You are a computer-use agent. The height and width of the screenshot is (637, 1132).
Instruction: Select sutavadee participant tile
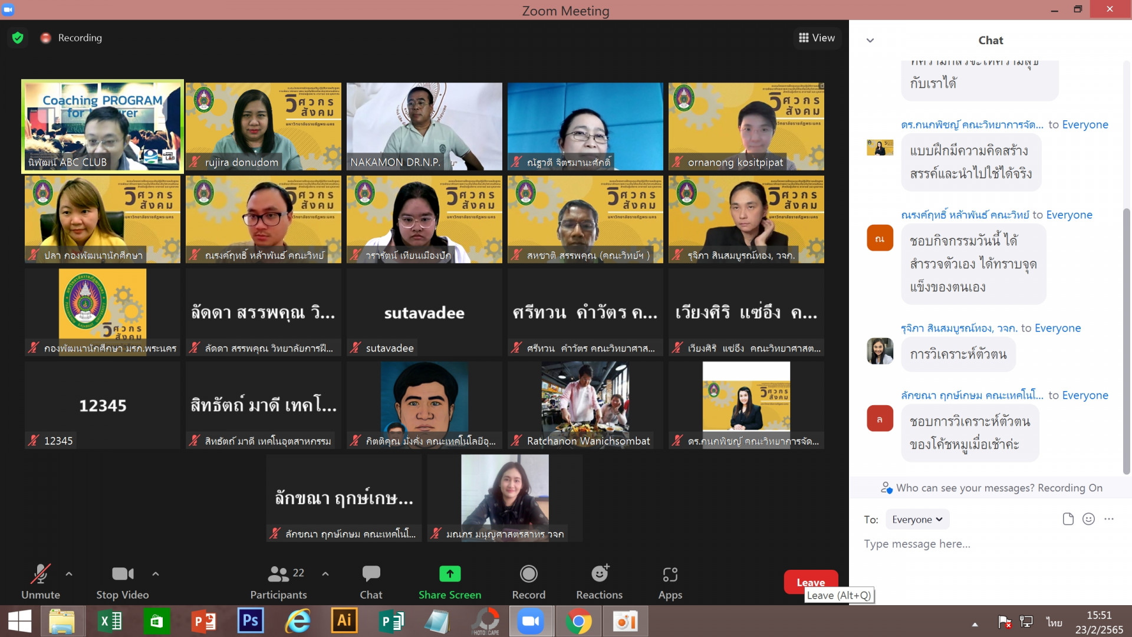click(x=424, y=312)
